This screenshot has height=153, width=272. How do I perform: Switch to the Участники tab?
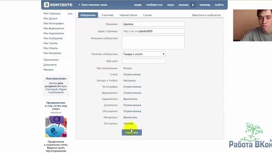click(108, 15)
